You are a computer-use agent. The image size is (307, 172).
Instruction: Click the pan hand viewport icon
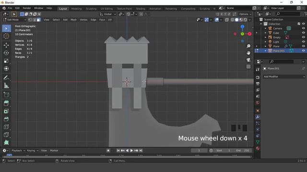click(248, 53)
